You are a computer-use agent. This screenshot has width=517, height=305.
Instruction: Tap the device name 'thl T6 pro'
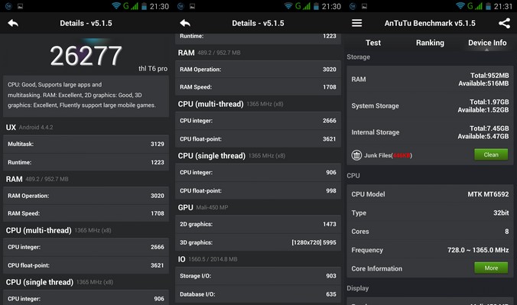pos(153,69)
